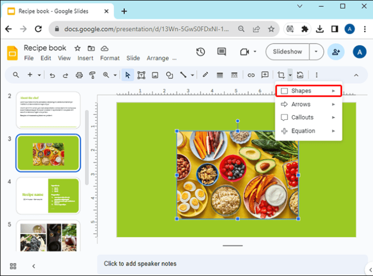Open Google Slides home logo
373x276 pixels.
tap(12, 53)
